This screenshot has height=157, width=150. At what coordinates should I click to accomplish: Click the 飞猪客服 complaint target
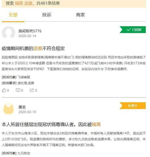click(x=24, y=77)
